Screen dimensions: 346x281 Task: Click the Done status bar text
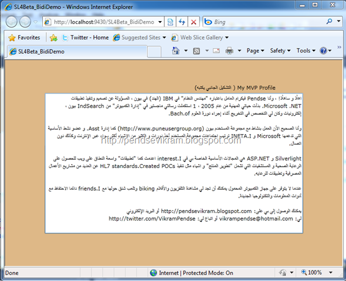click(12, 273)
